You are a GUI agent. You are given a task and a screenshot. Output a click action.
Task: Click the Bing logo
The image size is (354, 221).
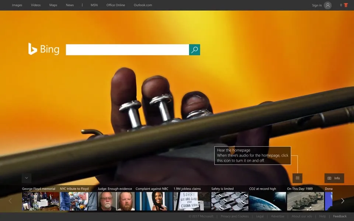pos(44,49)
